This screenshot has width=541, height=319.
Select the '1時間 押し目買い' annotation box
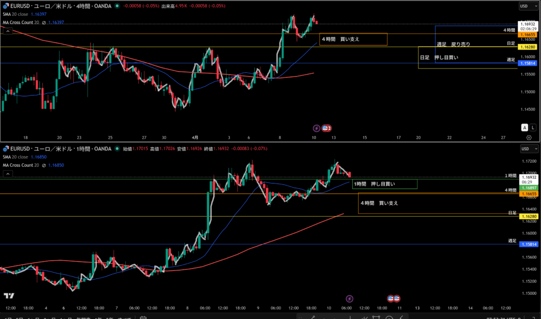385,184
